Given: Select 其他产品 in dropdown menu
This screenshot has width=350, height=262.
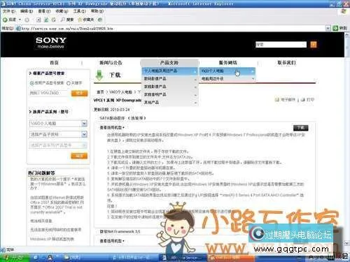Looking at the screenshot, I should pyautogui.click(x=169, y=103).
